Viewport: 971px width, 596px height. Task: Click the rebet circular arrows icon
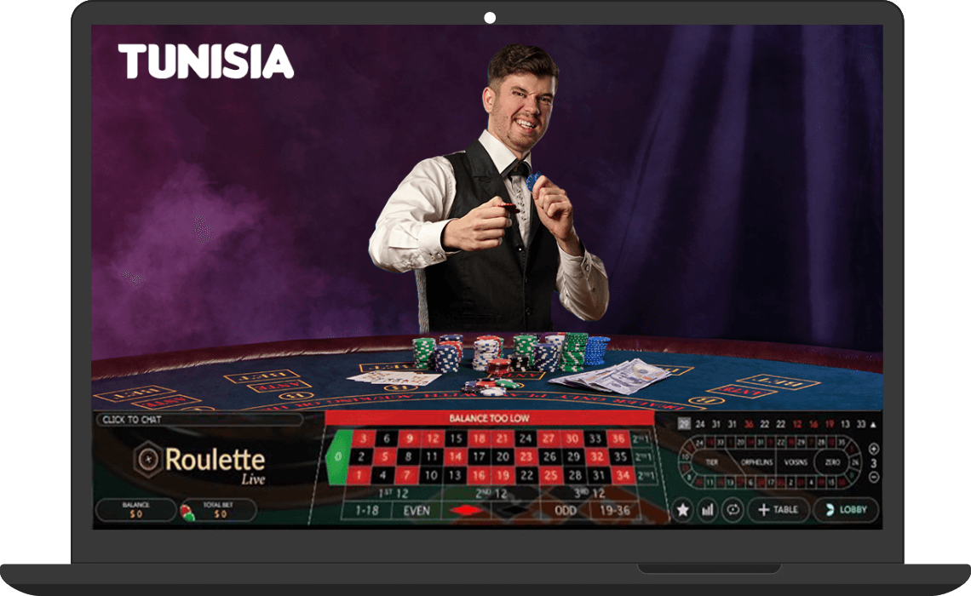(x=733, y=510)
